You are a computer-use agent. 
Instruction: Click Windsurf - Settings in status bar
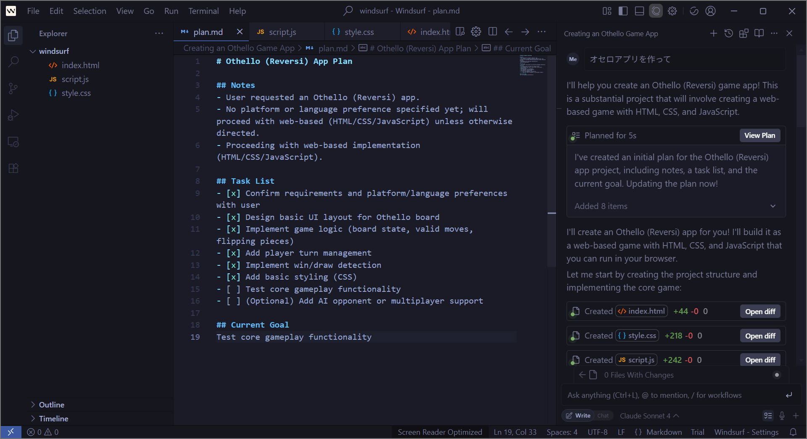pos(746,432)
